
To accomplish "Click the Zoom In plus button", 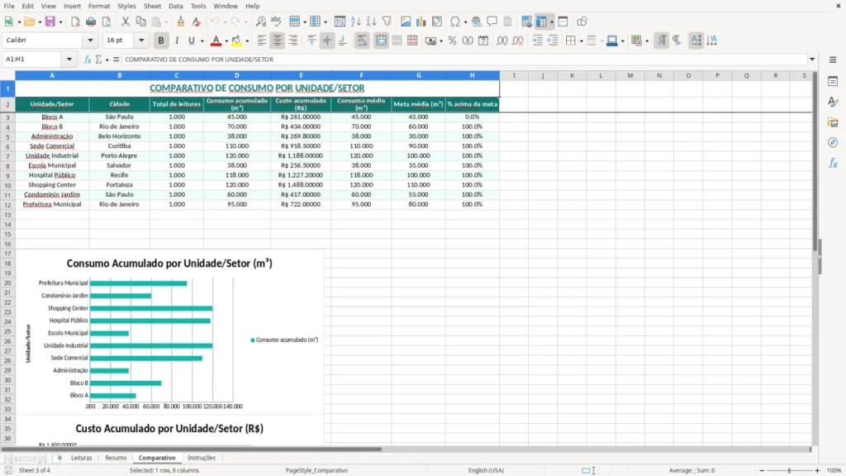I will point(817,470).
